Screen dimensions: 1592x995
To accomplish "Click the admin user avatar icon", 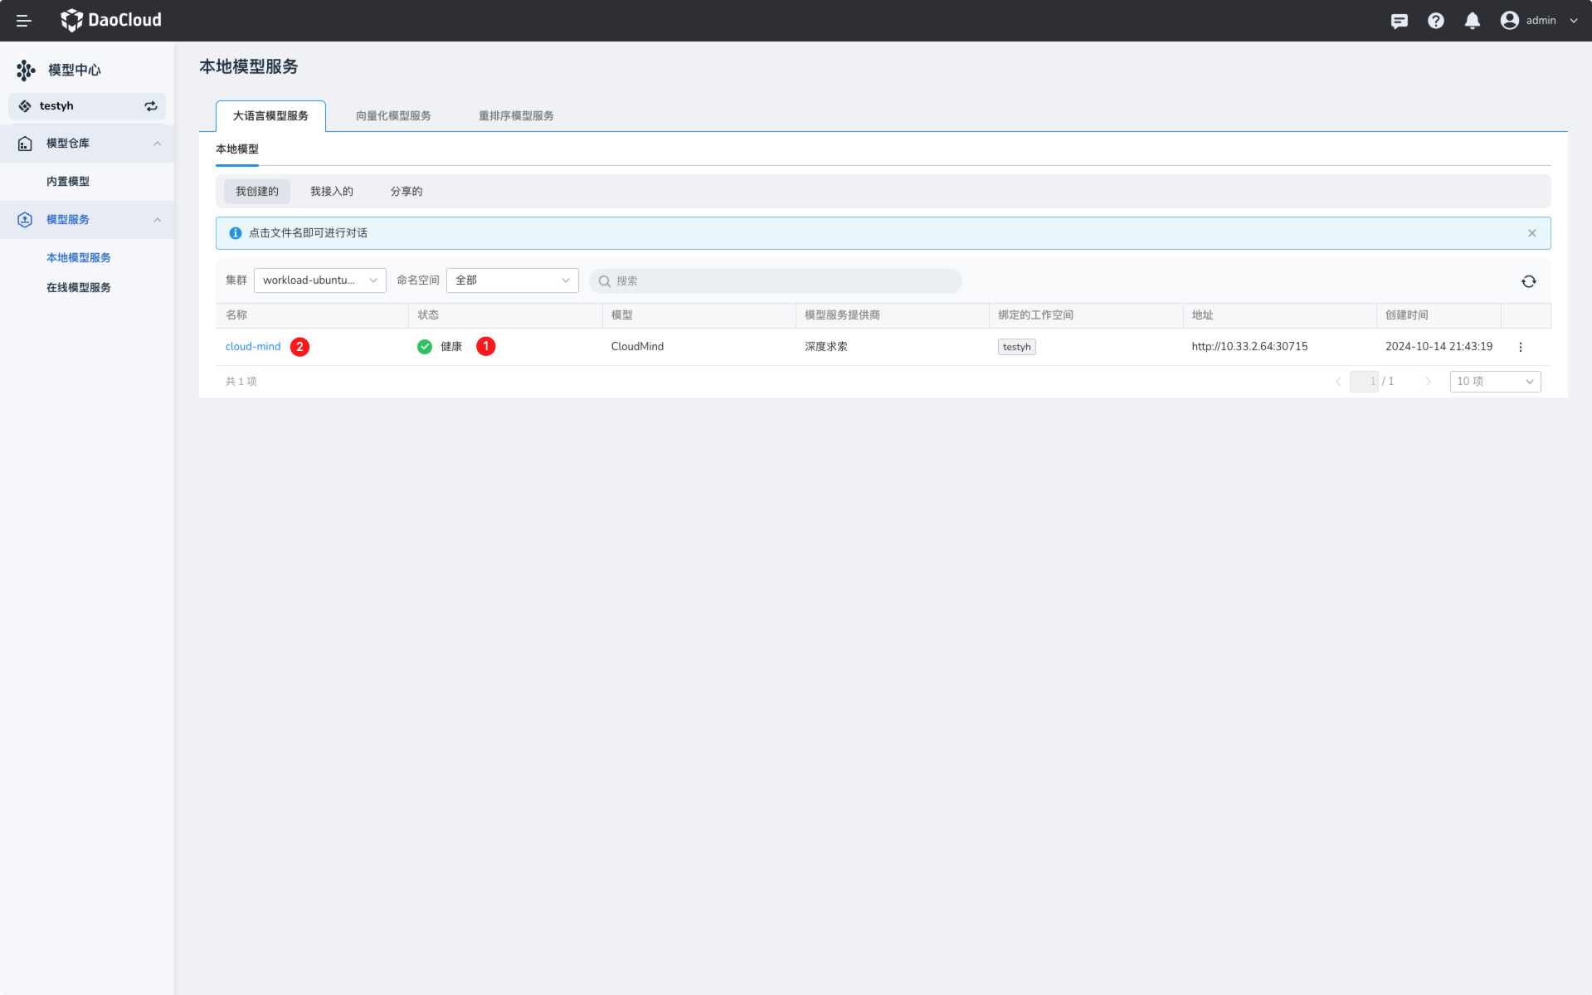I will point(1509,21).
